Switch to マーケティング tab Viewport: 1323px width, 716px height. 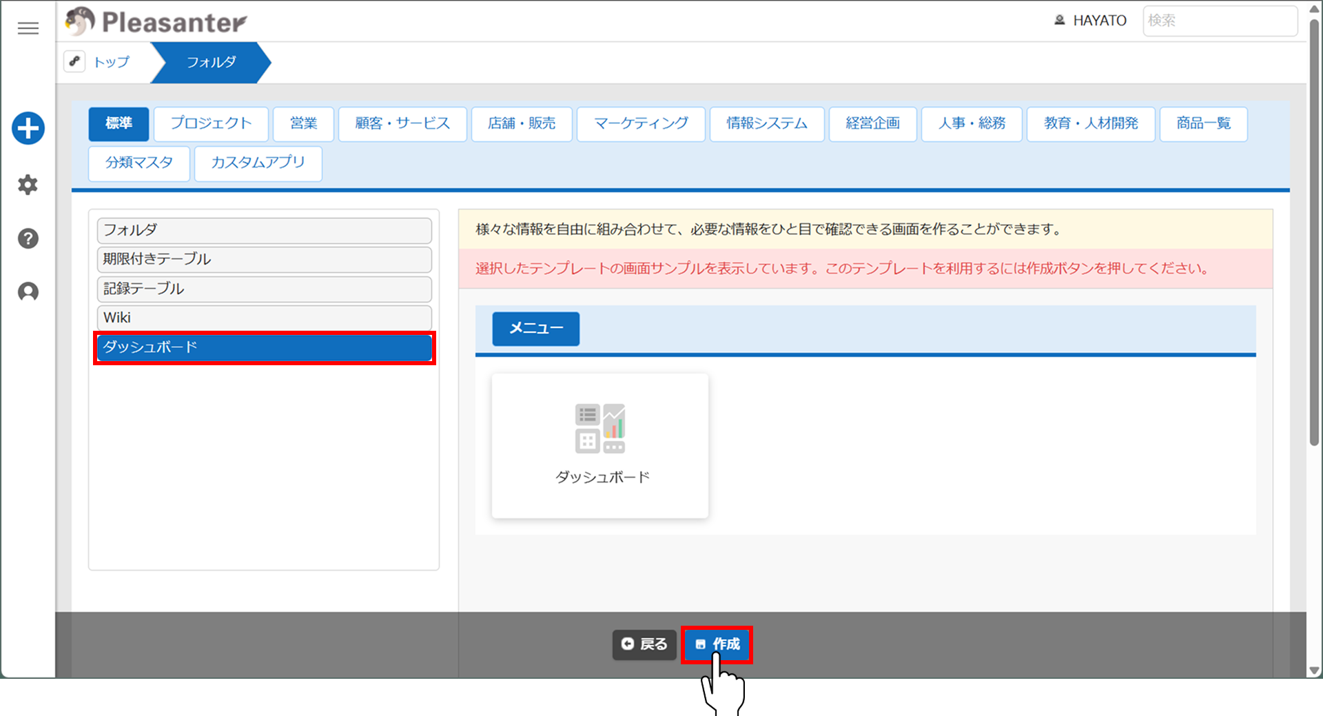[641, 124]
